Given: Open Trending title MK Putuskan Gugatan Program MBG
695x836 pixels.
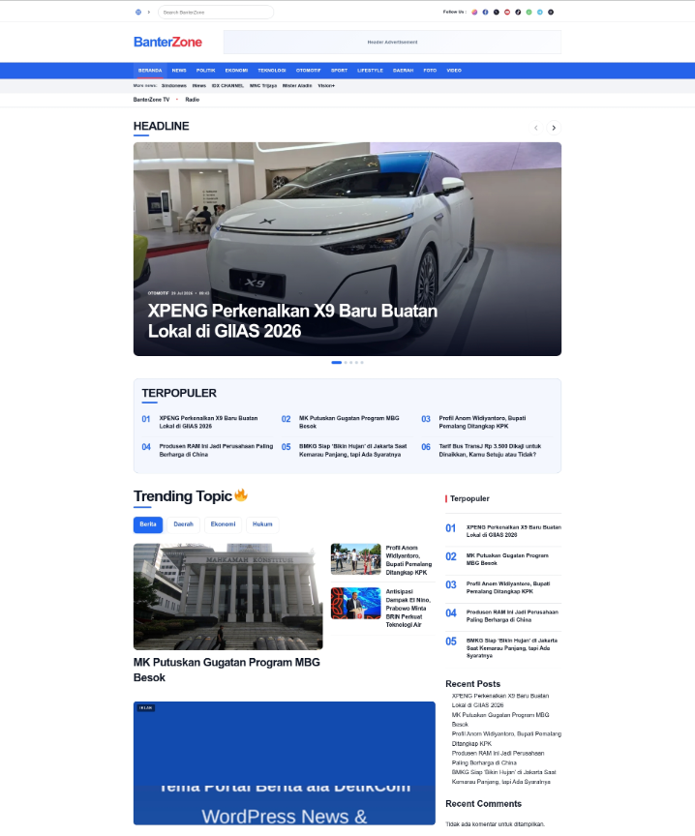Looking at the screenshot, I should pyautogui.click(x=227, y=671).
